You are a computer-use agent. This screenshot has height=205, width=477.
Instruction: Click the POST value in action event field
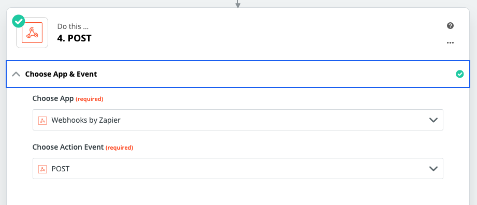[x=61, y=169]
